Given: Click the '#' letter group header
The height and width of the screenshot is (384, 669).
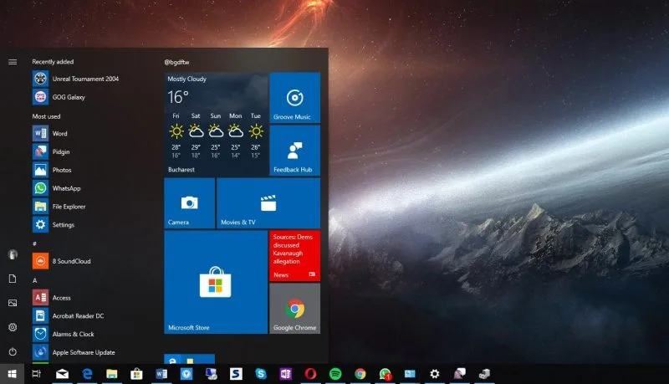Looking at the screenshot, I should click(x=34, y=243).
